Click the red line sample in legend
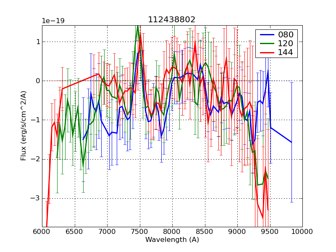Screen dimensions: 336x252 (266, 52)
